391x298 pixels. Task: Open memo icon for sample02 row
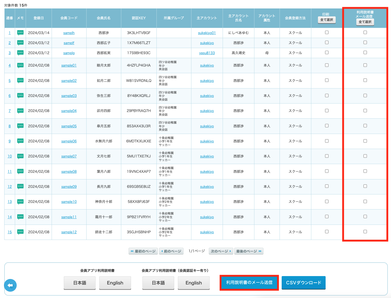coord(20,81)
